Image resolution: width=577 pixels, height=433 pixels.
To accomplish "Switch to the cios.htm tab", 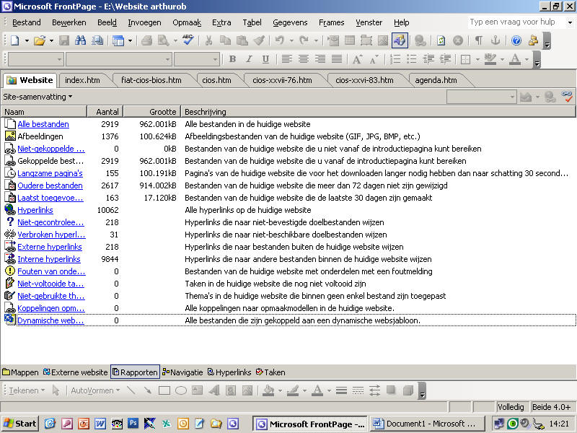I will tap(216, 80).
